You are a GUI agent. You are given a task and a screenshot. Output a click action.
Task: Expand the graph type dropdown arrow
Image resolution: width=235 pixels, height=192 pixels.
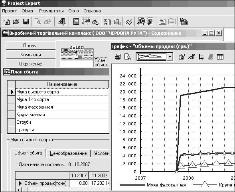[170, 57]
